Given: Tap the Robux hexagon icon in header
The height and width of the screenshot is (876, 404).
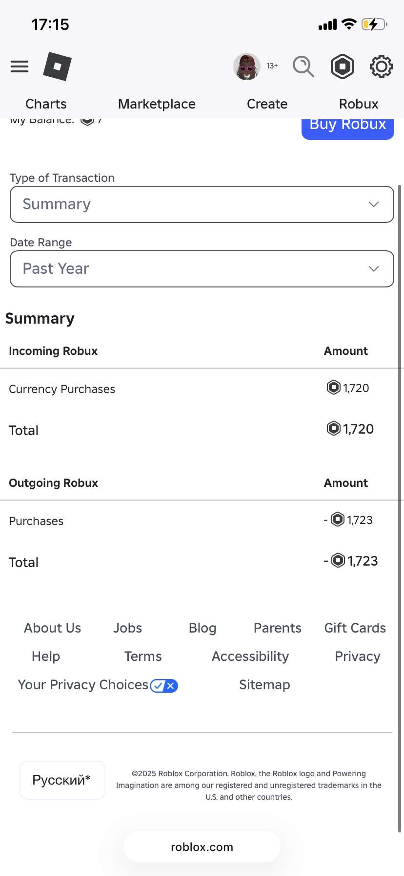Looking at the screenshot, I should pos(343,66).
